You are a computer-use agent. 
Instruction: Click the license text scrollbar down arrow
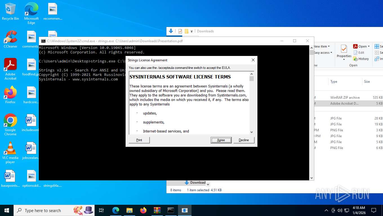point(251,132)
